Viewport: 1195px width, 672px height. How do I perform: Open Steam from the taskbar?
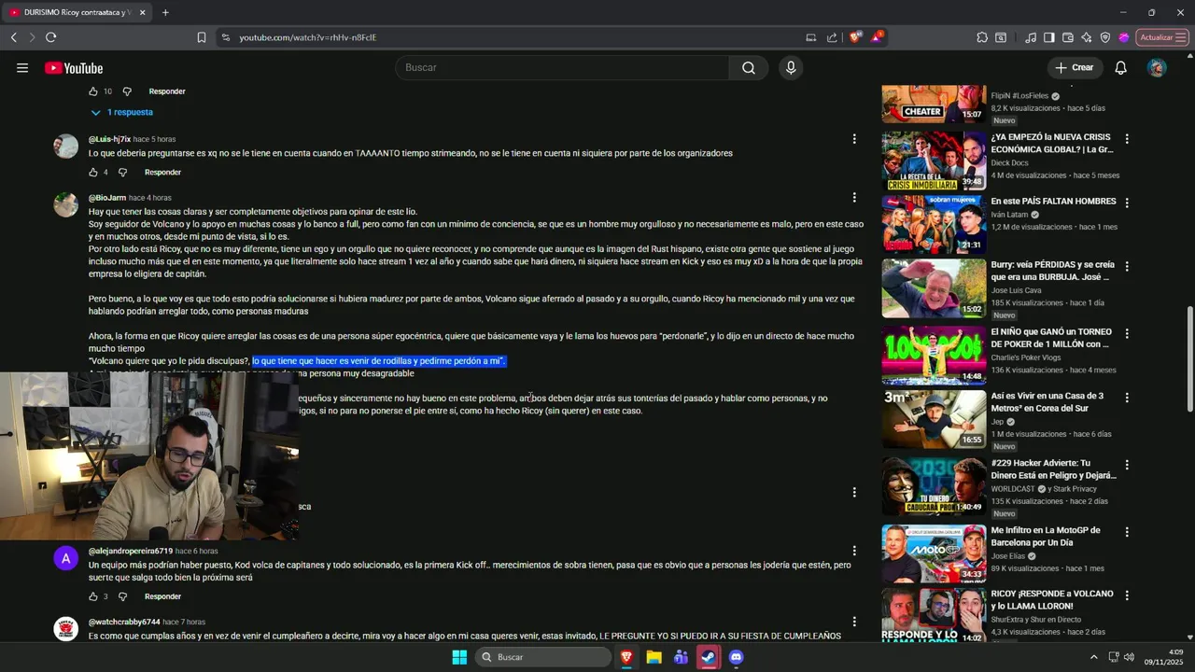coord(709,657)
